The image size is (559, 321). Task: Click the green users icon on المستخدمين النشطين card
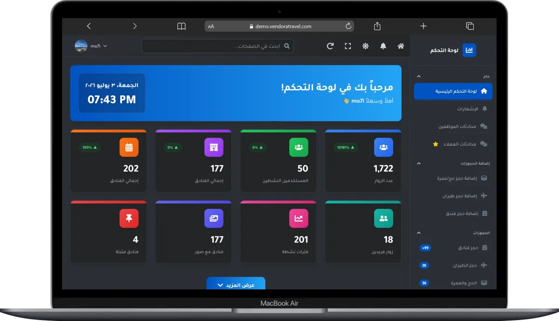tap(299, 147)
